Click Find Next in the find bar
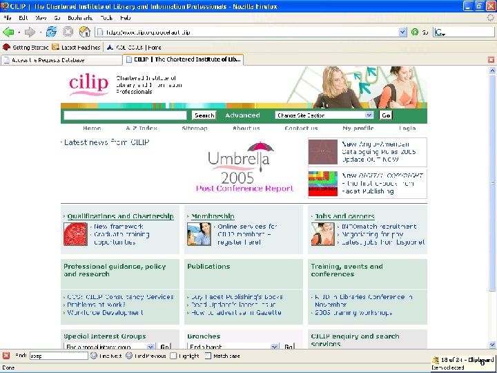497x373 pixels. (x=106, y=356)
